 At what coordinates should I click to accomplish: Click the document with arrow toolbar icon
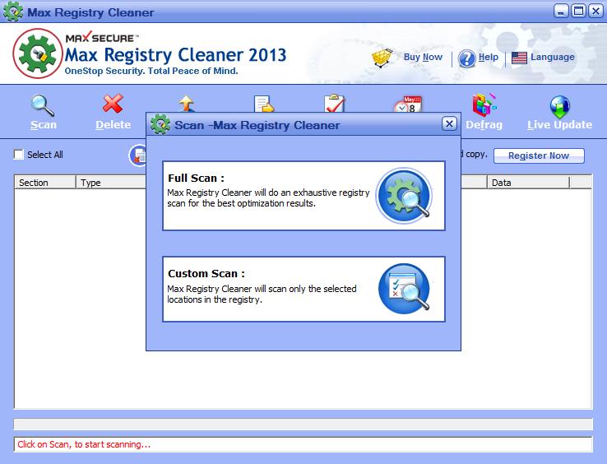264,104
